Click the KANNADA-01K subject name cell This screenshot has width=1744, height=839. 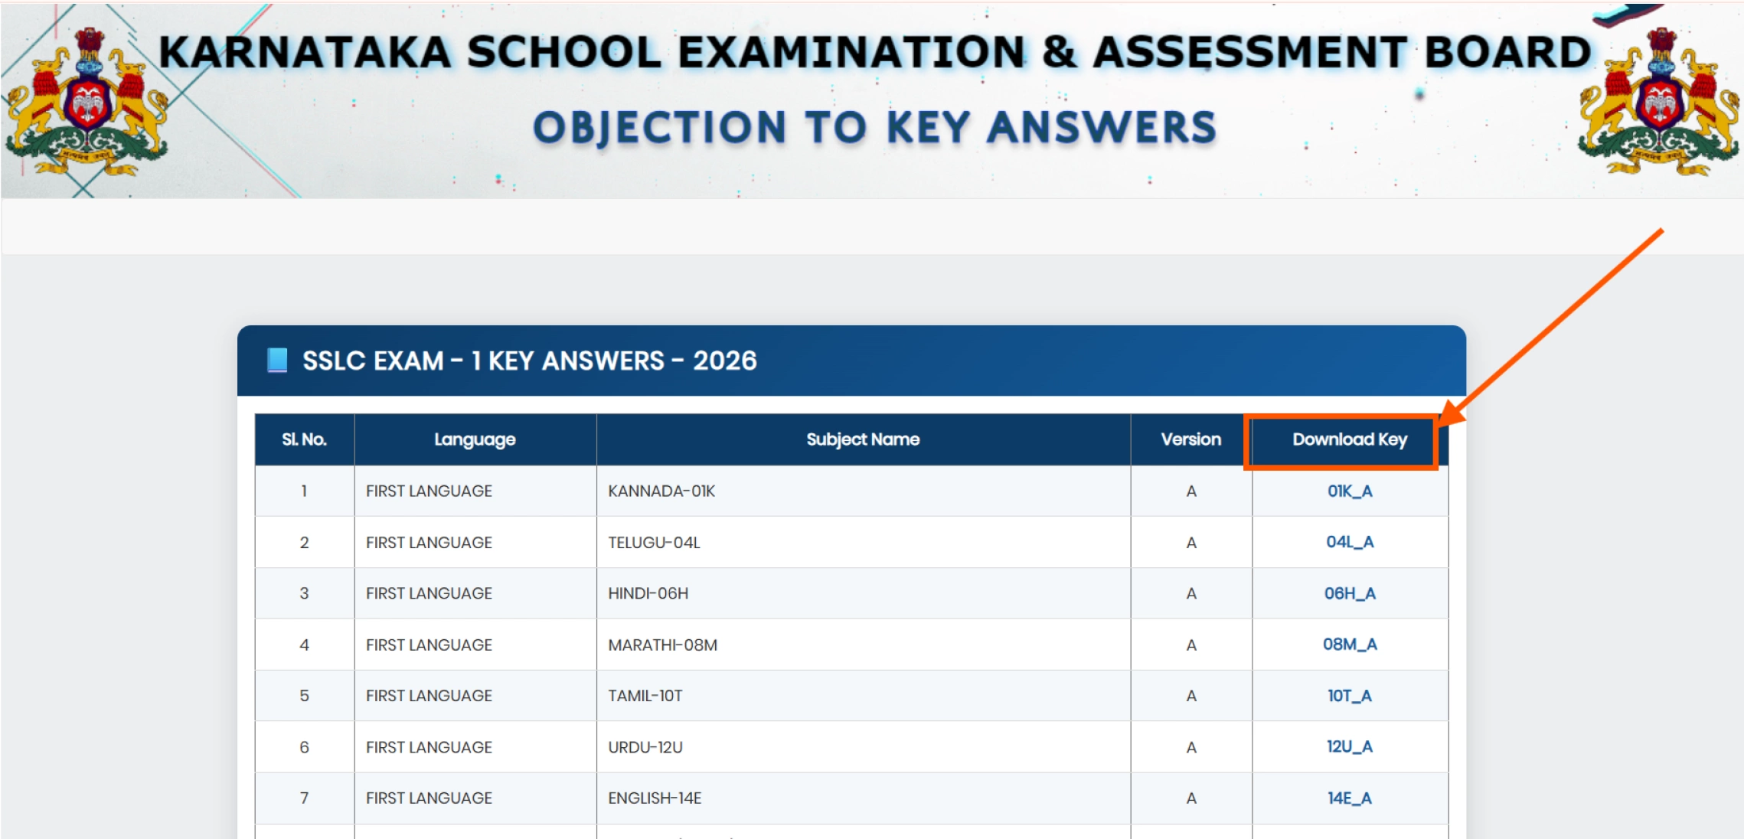click(661, 491)
